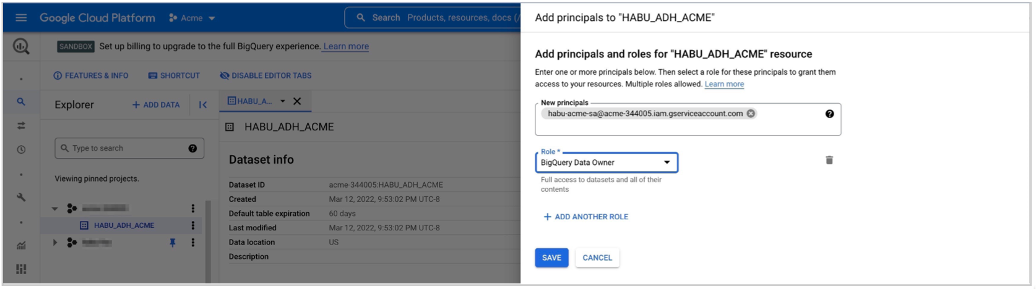The image size is (1036, 289).
Task: Open Data transfers icon in sidebar
Action: (21, 126)
